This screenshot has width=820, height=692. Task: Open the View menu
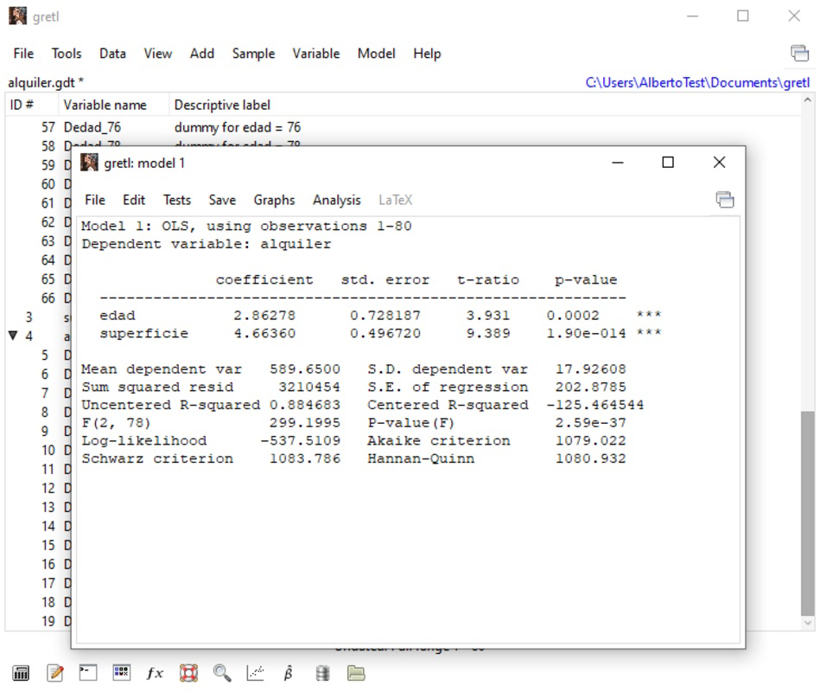point(158,54)
